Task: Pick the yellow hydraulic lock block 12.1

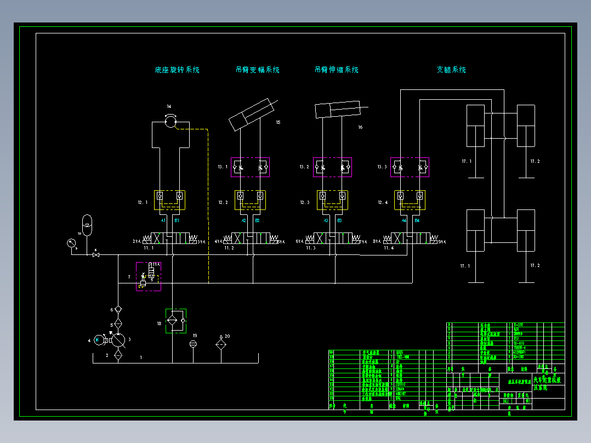Action: pyautogui.click(x=169, y=200)
